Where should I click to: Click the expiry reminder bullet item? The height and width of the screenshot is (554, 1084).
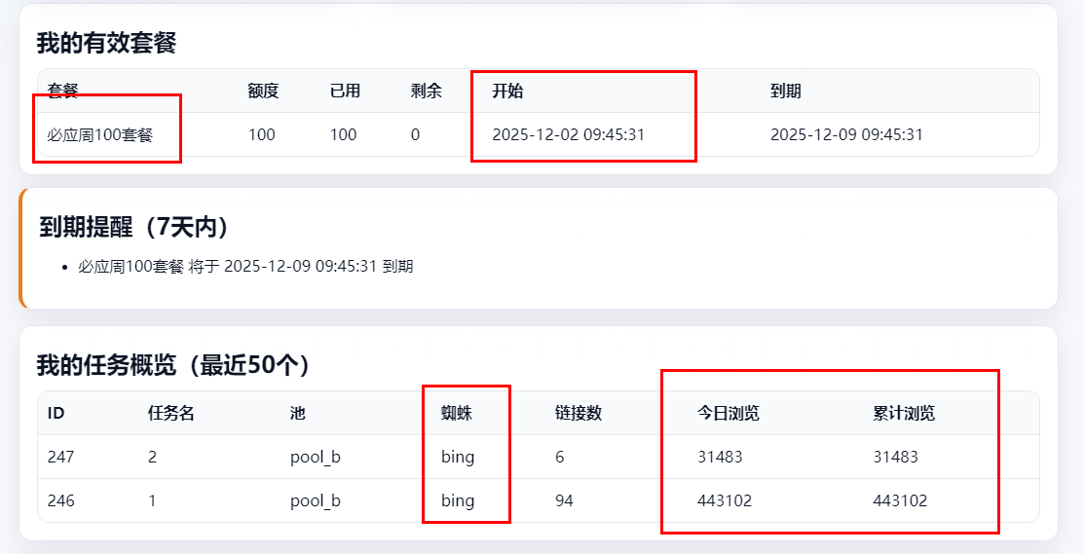245,266
